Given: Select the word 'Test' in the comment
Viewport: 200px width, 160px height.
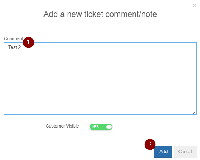Looking at the screenshot, I should coord(12,47).
